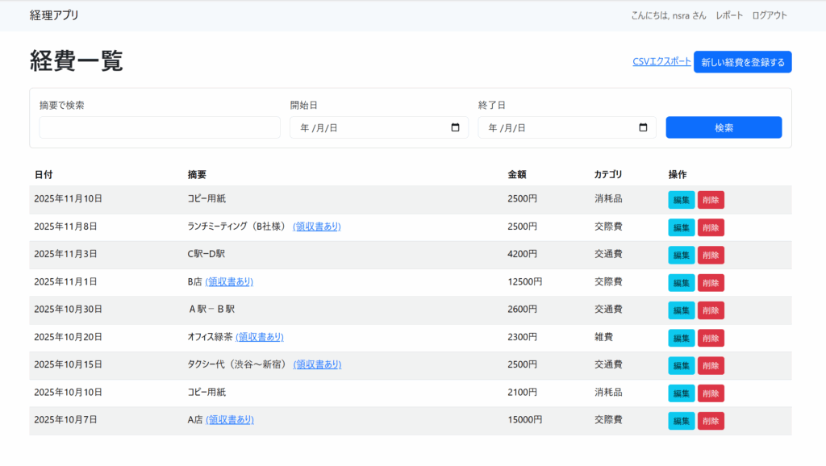Image resolution: width=826 pixels, height=466 pixels.
Task: Open the receipt link for B店
Action: pyautogui.click(x=229, y=281)
